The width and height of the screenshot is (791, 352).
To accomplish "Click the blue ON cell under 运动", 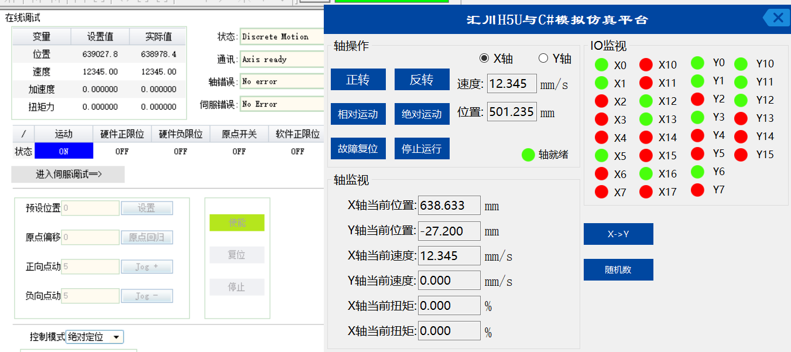I will click(x=64, y=151).
